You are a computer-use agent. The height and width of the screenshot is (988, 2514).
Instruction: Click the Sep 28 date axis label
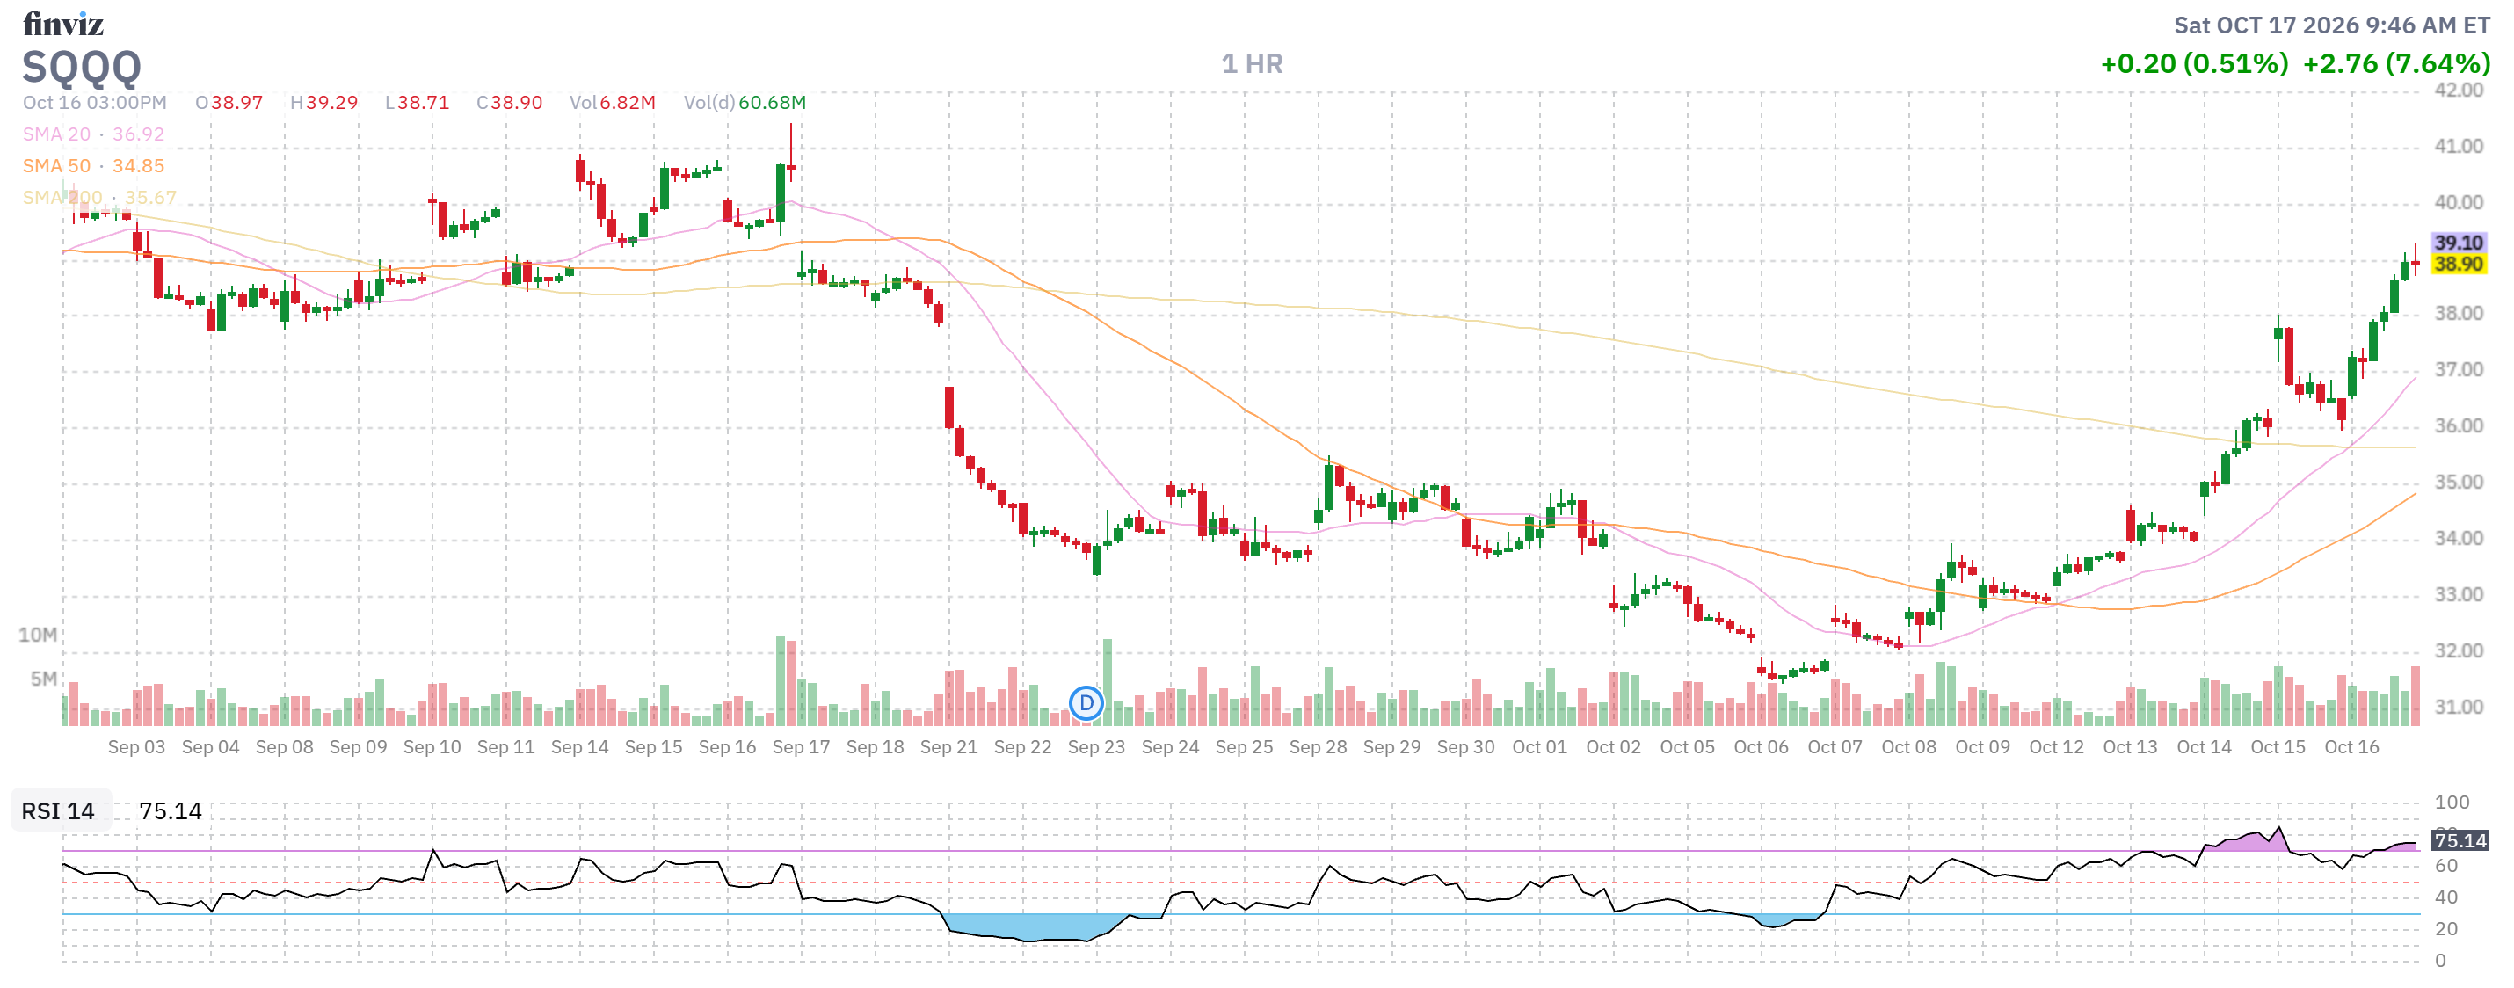click(1318, 747)
